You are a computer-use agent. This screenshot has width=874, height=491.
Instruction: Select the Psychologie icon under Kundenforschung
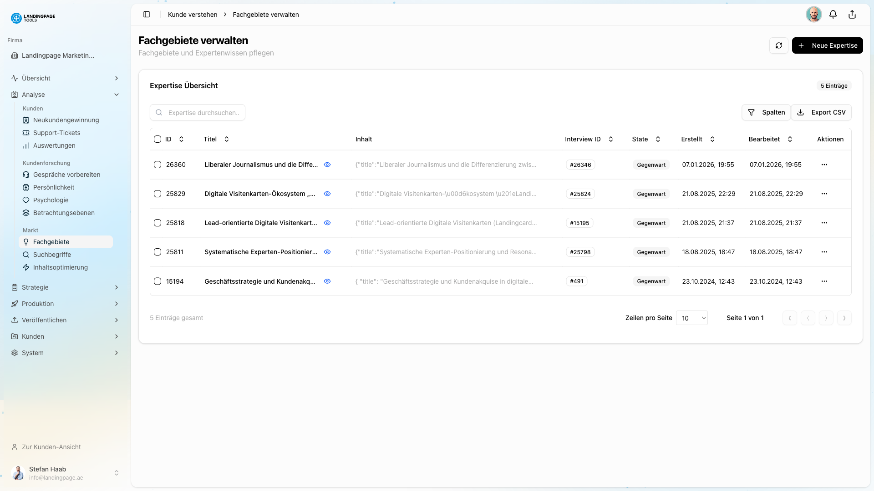(26, 200)
